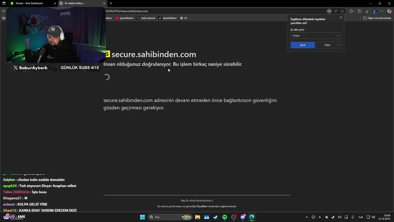This screenshot has height=222, width=394.
Task: Click eyupk24's chat message about Twit
Action: point(40,186)
